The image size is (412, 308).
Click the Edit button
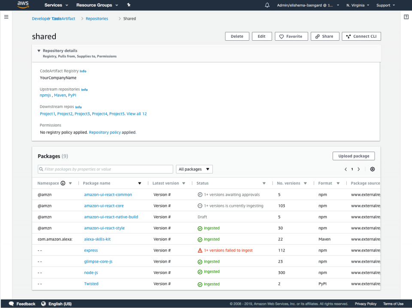[262, 36]
